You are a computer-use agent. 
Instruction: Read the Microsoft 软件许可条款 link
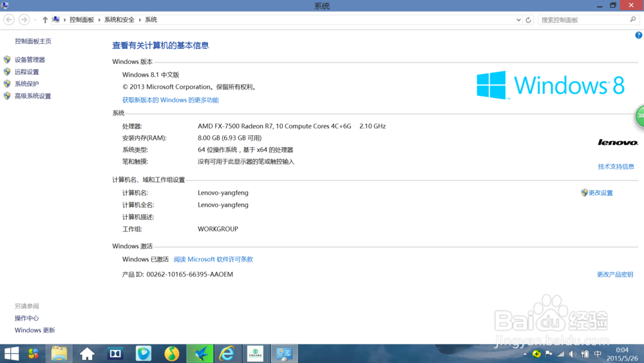click(x=213, y=259)
